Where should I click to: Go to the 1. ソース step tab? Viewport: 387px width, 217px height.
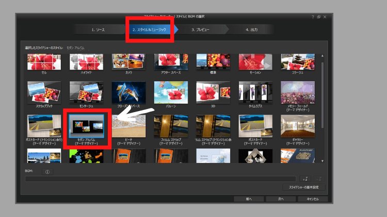98,30
